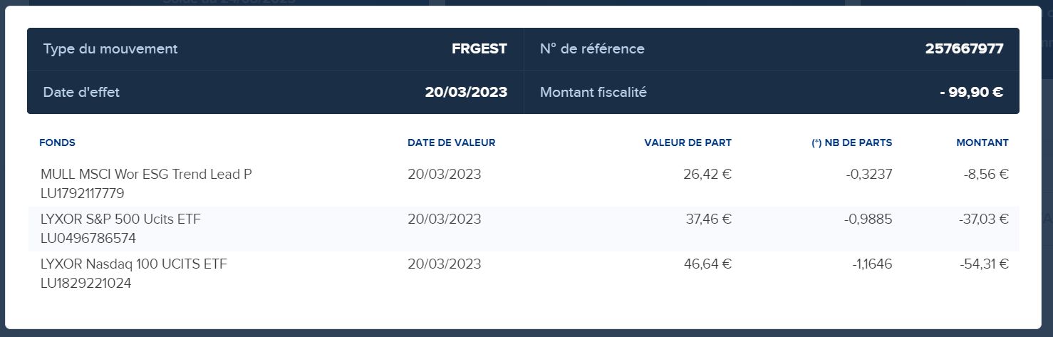Click the MONTANT column header
The image size is (1053, 337).
[982, 142]
